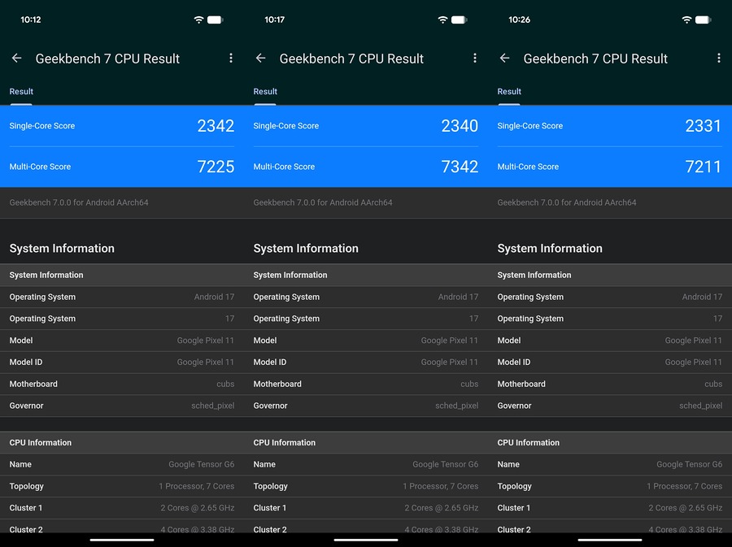Tap single-core score value 2331
This screenshot has width=732, height=547.
703,126
